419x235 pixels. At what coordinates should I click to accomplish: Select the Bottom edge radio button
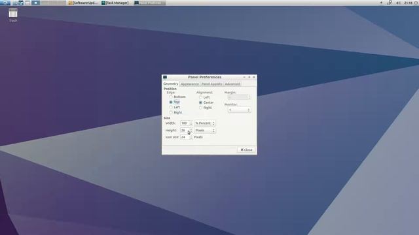171,97
